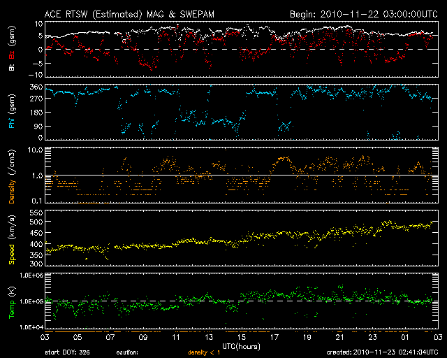
Task: Click the red Bz axis label
Action: coord(12,43)
